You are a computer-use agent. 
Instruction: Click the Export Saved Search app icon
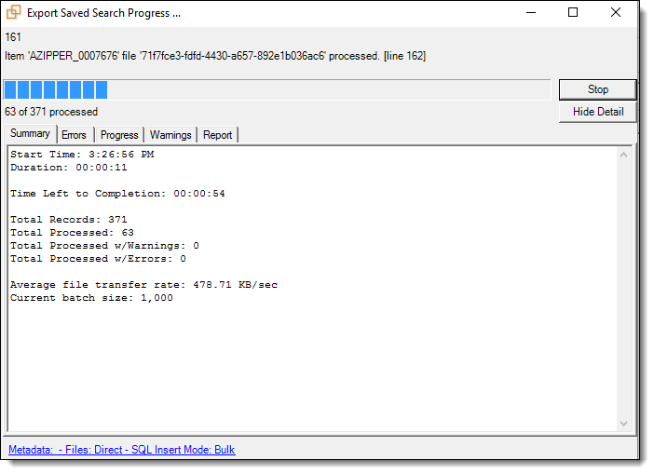(14, 13)
